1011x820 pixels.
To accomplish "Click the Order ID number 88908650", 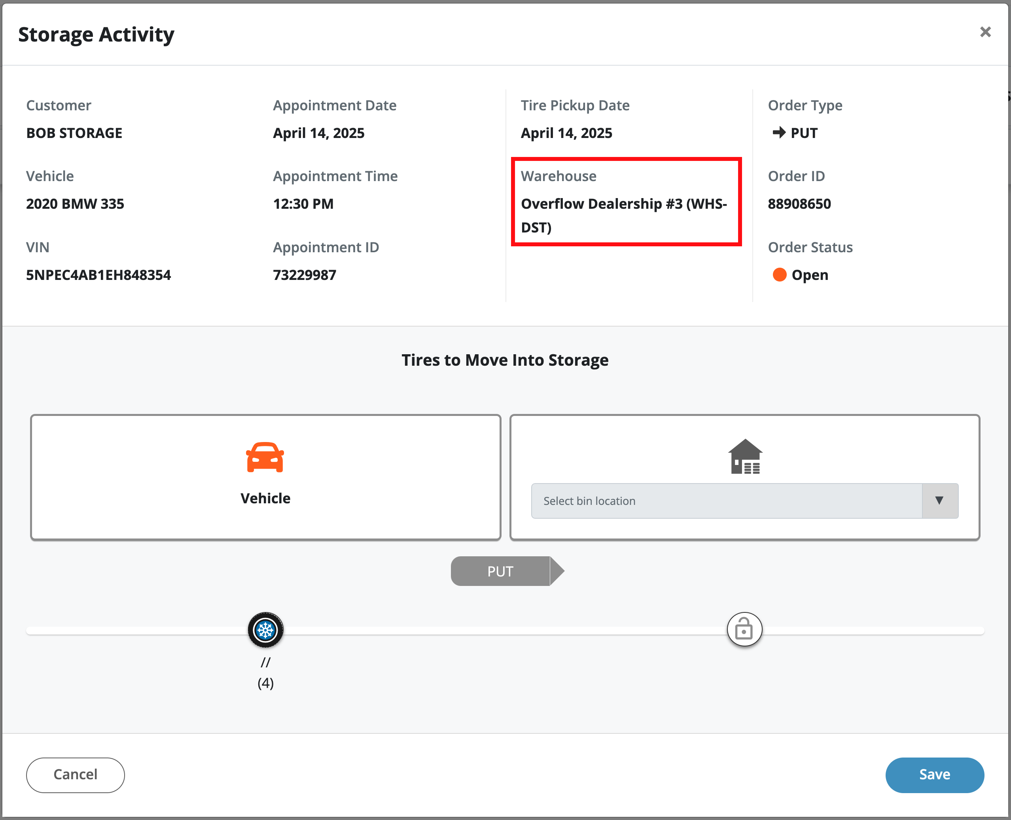I will (x=799, y=204).
